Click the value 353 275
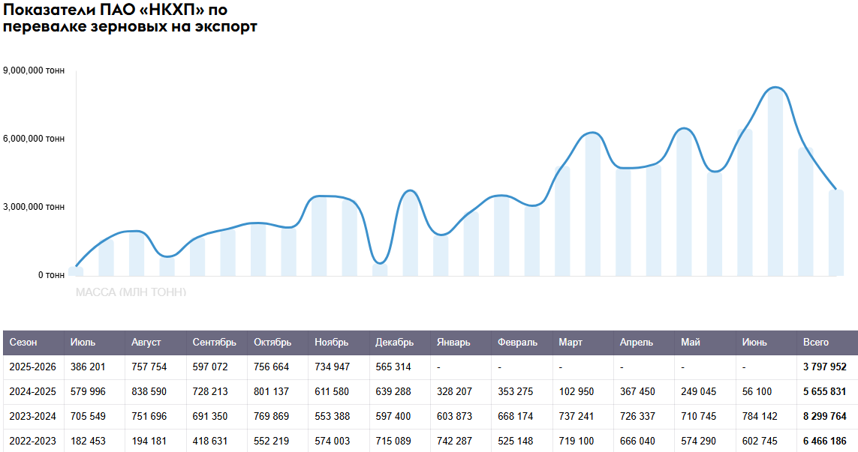This screenshot has height=452, width=858. point(516,391)
